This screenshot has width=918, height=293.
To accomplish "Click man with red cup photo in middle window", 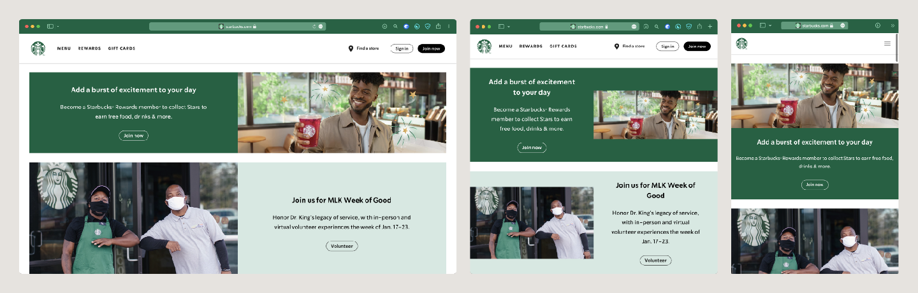I will (655, 115).
